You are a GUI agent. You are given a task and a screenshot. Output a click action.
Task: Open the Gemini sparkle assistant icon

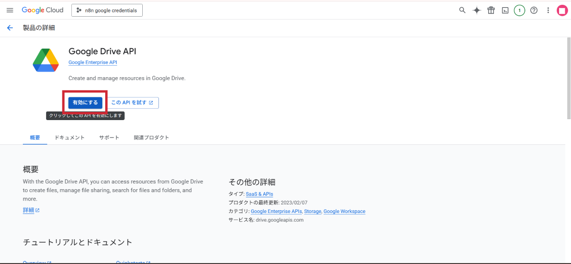(x=476, y=10)
